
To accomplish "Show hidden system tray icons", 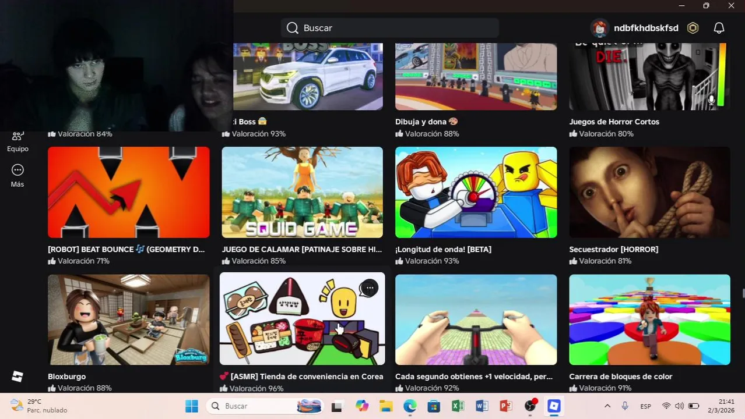I will point(607,406).
